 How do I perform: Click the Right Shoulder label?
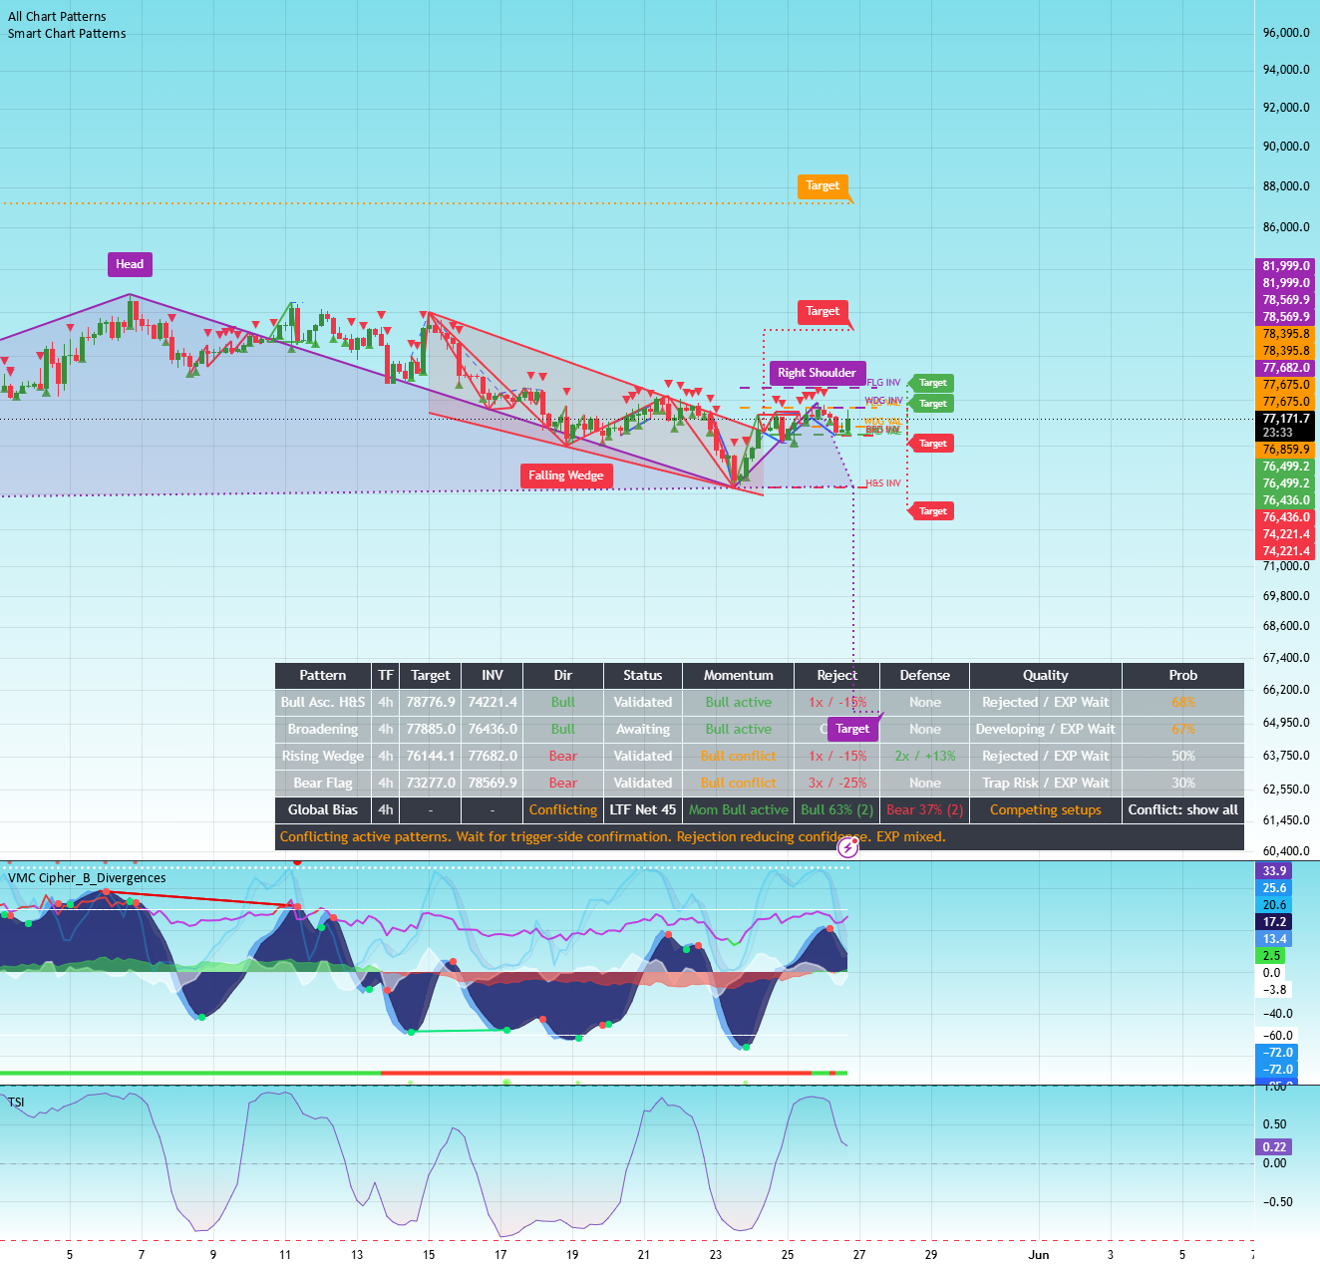(x=817, y=373)
